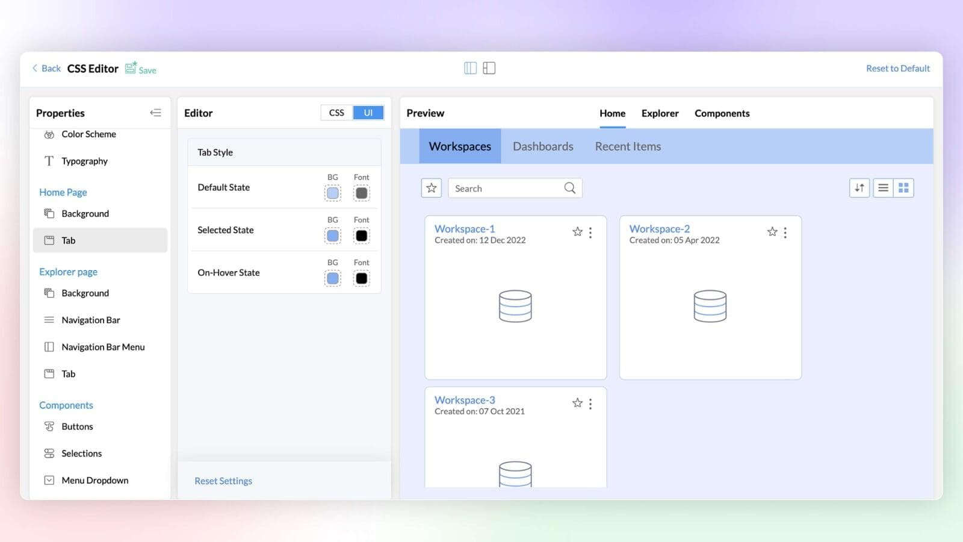Switch editor to CSS mode
The height and width of the screenshot is (542, 963).
336,113
